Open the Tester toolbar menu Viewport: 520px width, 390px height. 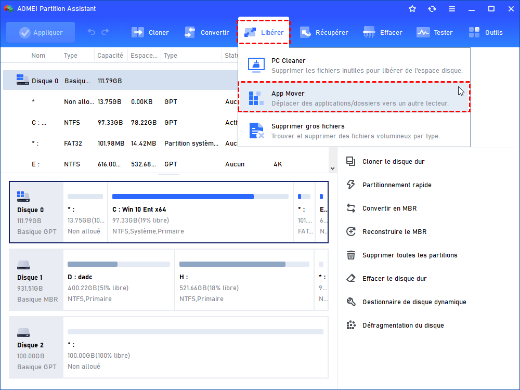[434, 32]
